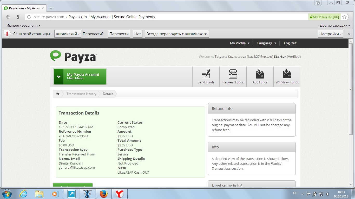Viewport: 355px width, 199px height.
Task: Bookmark page with the star icon
Action: point(344,17)
